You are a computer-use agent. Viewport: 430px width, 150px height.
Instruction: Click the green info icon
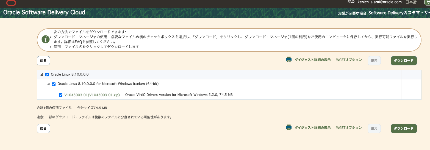click(46, 39)
